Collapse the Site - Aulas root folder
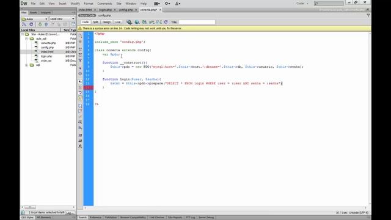The height and width of the screenshot is (220, 391). (23, 34)
